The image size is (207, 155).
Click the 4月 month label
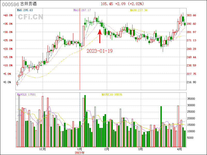coord(179,149)
